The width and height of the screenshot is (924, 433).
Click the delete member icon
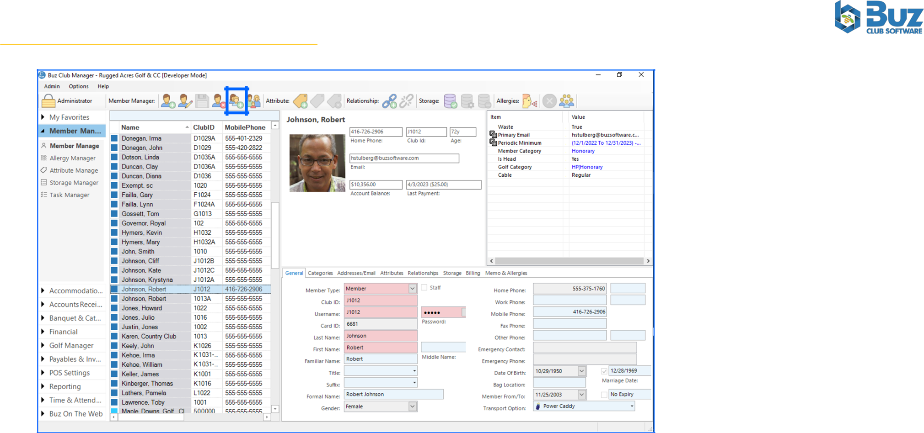click(218, 101)
